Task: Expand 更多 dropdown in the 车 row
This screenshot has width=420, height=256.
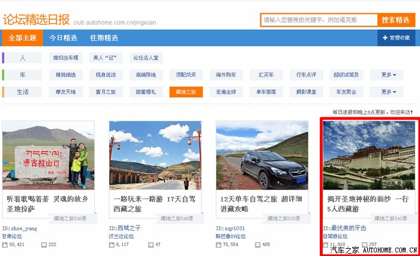Action: 388,75
